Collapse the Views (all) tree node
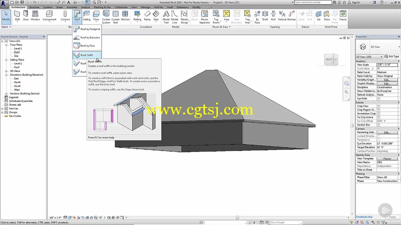401x225 pixels. coord(3,41)
